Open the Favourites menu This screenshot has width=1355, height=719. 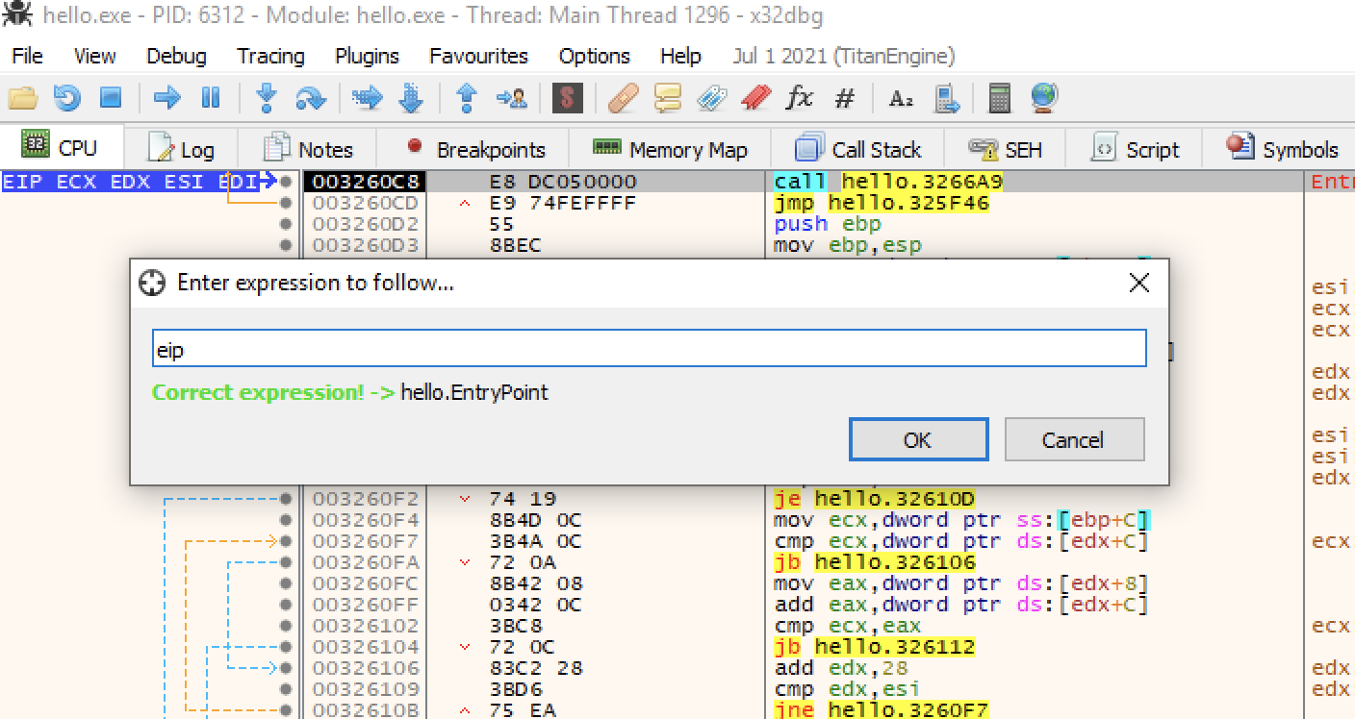[x=478, y=56]
